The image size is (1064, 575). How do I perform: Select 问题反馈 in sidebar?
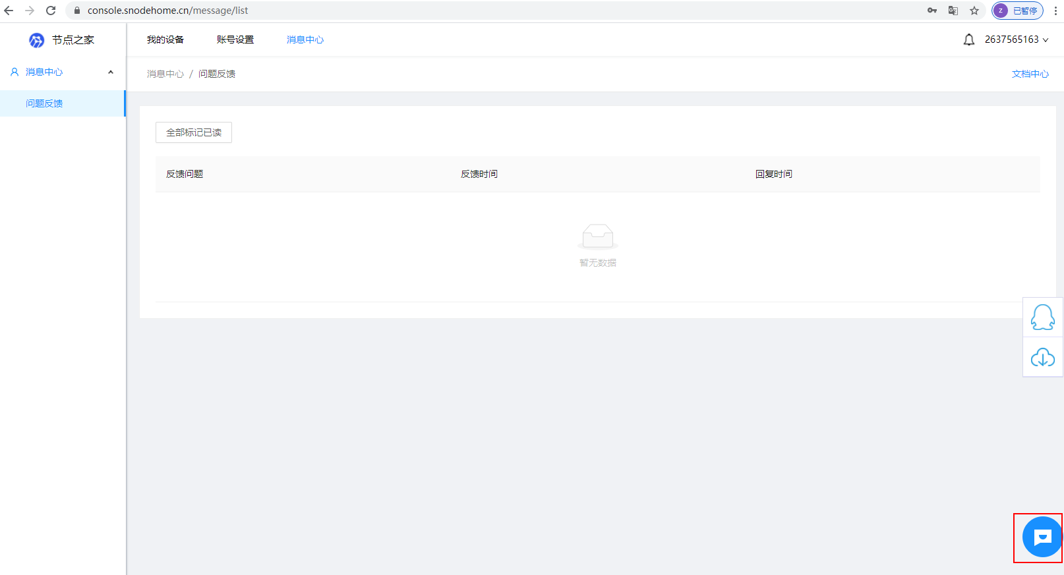pyautogui.click(x=62, y=103)
